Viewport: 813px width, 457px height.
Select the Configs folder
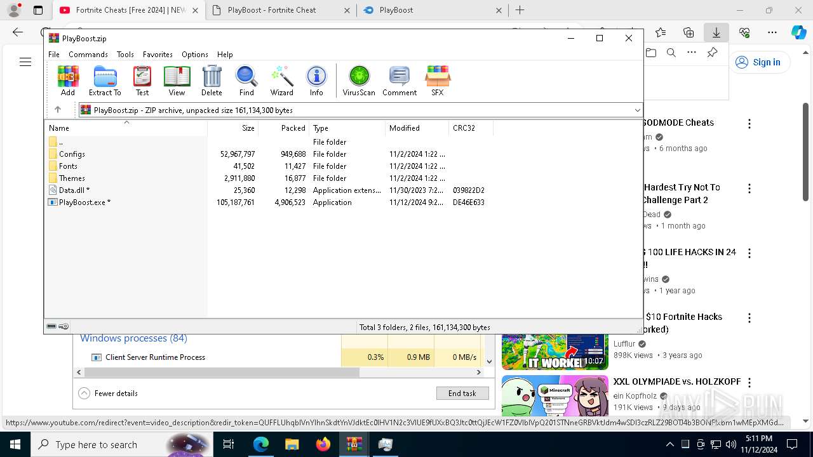pyautogui.click(x=269, y=154)
